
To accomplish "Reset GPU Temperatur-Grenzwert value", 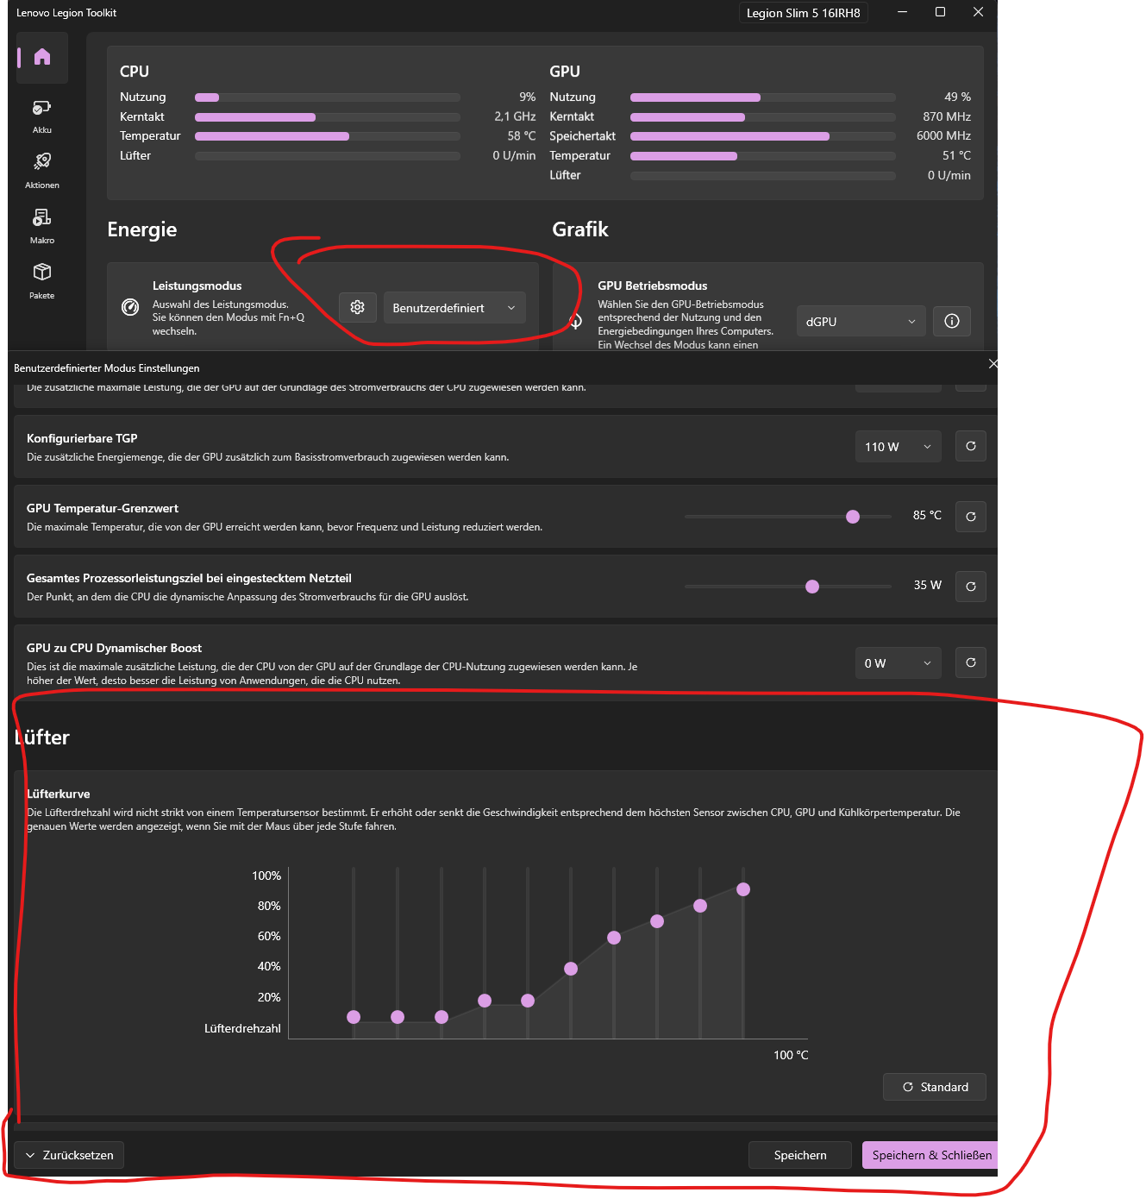I will (971, 516).
